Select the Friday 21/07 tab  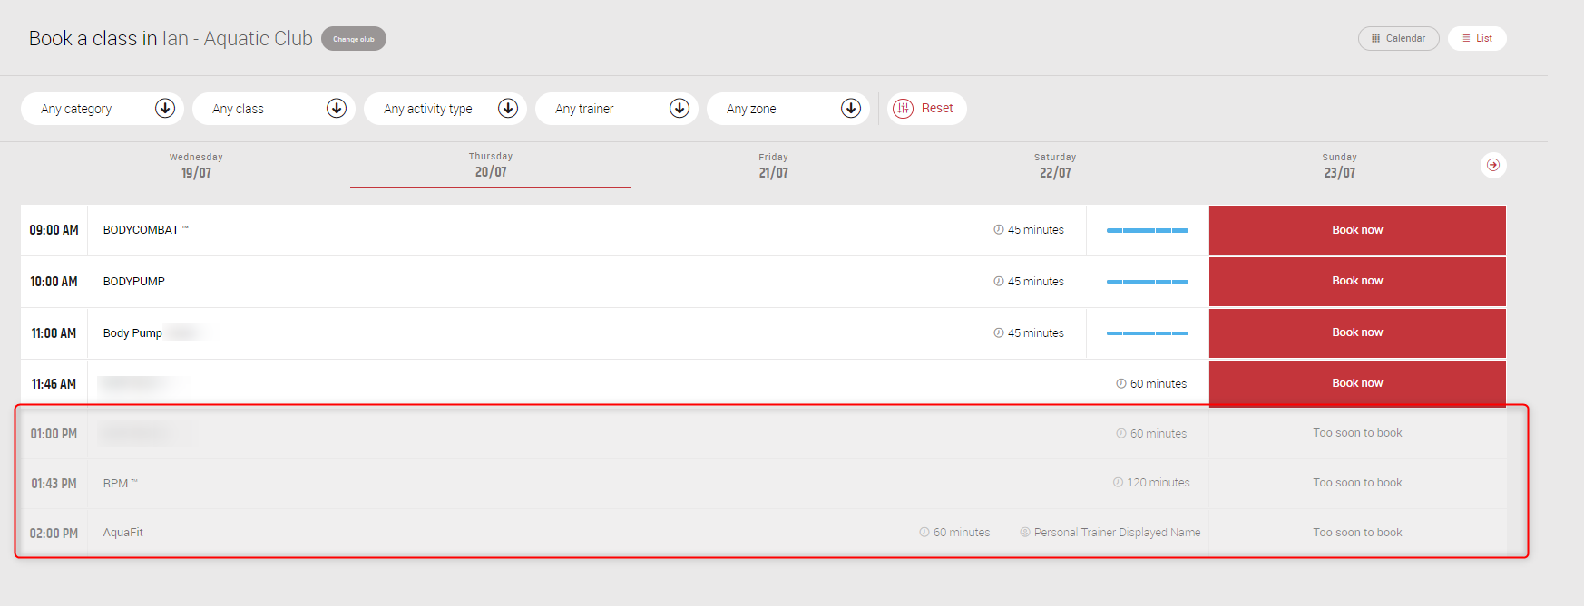point(773,165)
